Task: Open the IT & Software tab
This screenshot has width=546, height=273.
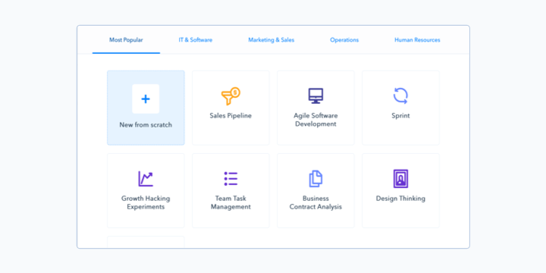Action: (x=196, y=40)
